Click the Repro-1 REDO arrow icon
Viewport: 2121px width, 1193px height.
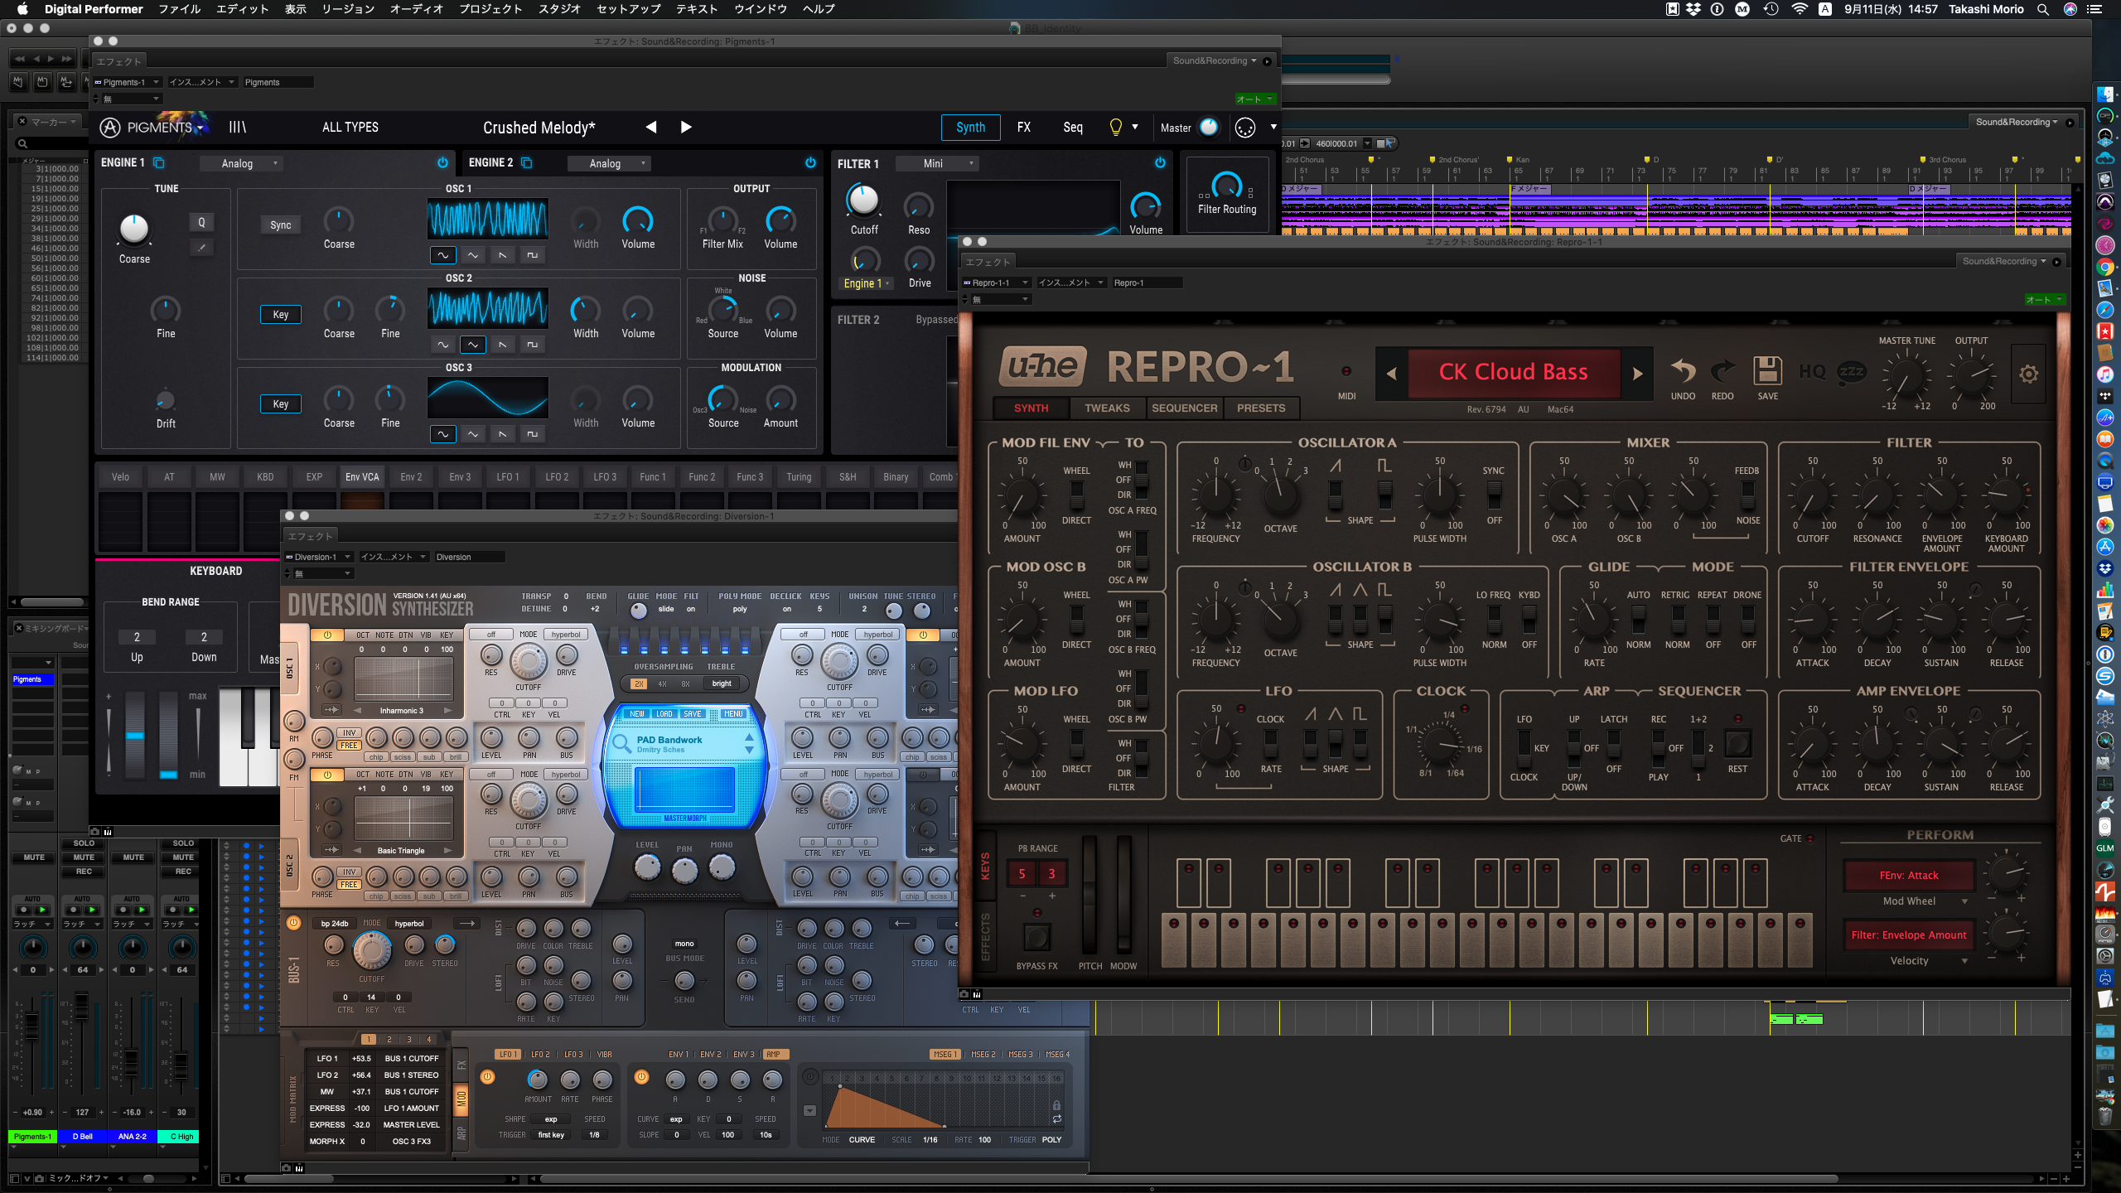coord(1722,371)
